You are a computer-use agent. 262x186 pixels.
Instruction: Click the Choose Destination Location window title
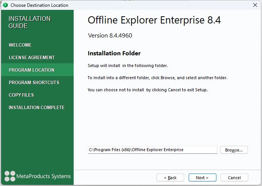click(x=39, y=5)
